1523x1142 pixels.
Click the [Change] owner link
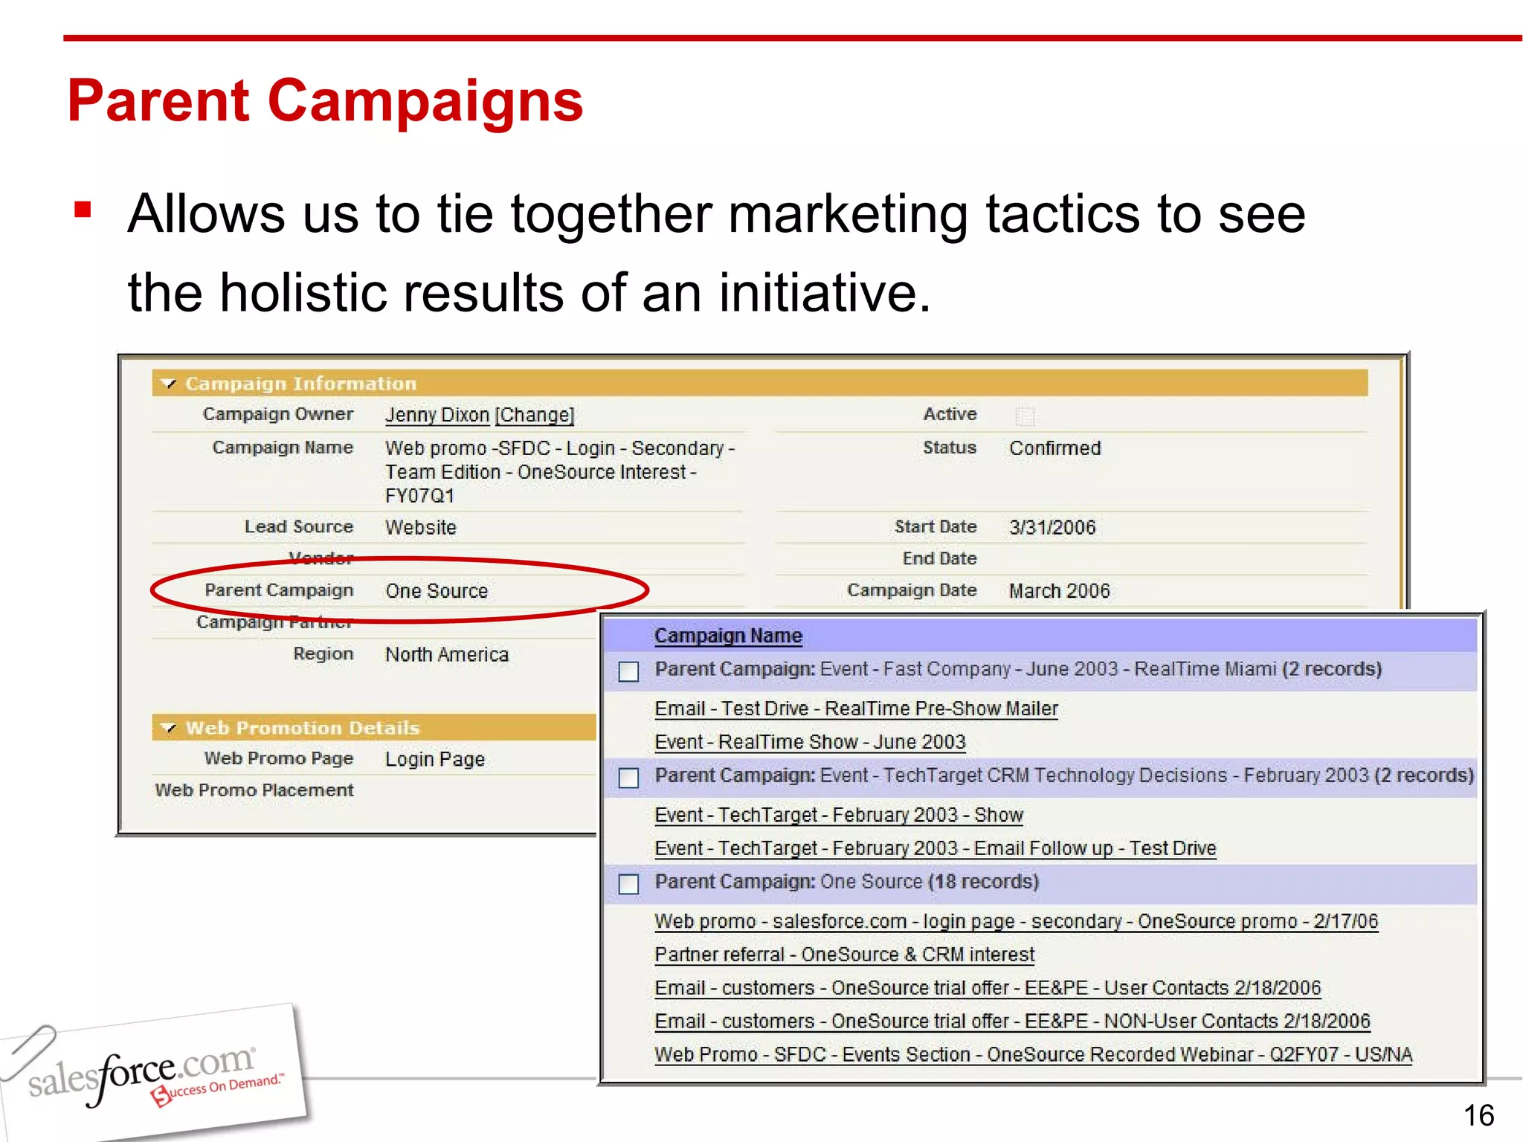pos(535,415)
